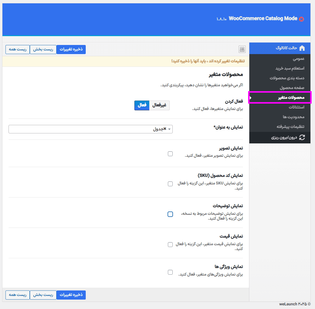315x309 pixels.
Task: Tick the نمایش ویژگی ها checkbox
Action: [170, 272]
